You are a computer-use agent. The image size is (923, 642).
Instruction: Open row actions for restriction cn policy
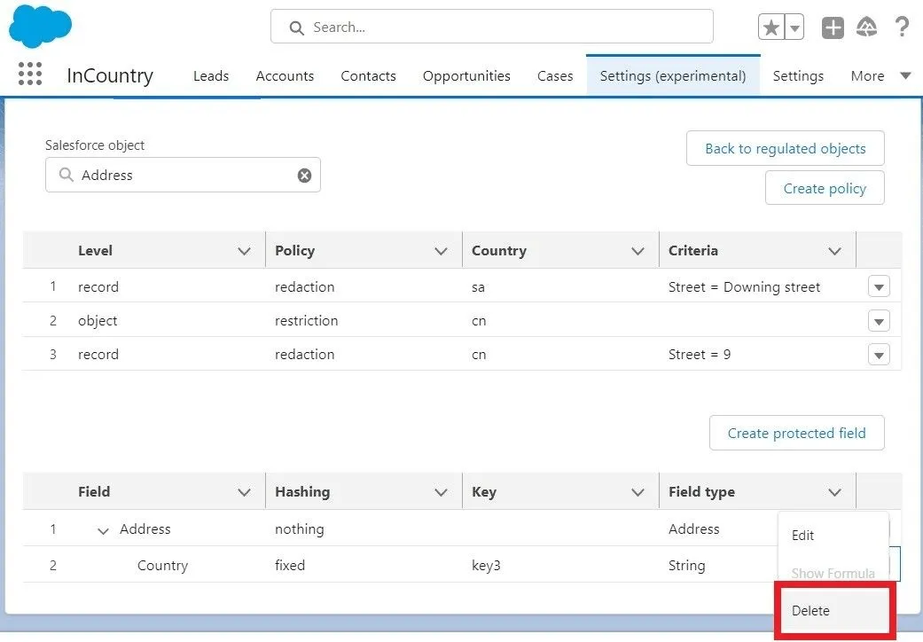pyautogui.click(x=878, y=321)
